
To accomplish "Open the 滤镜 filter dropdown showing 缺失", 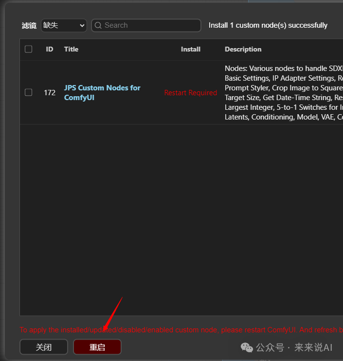I will [64, 25].
